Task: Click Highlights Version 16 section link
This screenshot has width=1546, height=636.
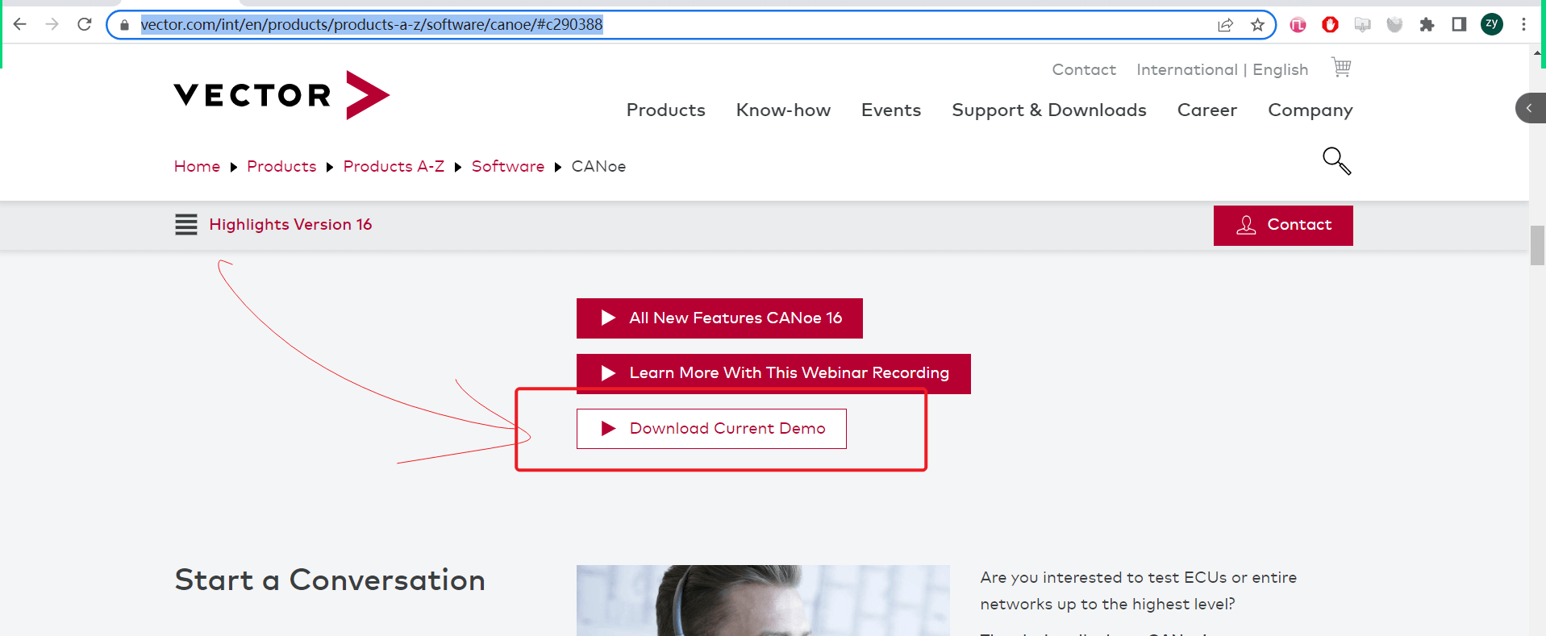Action: coord(290,224)
